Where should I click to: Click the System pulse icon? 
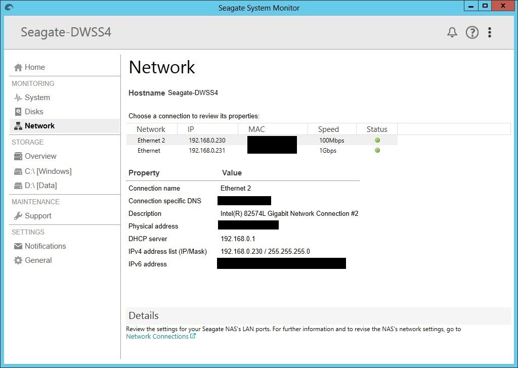pyautogui.click(x=18, y=98)
